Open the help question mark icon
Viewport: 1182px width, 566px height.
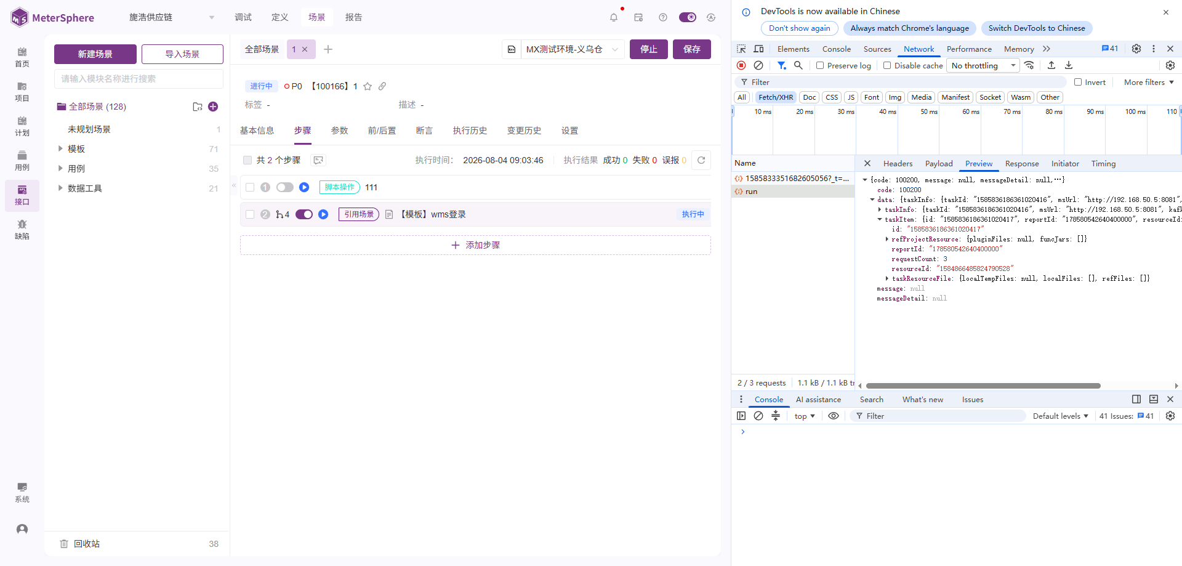pyautogui.click(x=663, y=17)
